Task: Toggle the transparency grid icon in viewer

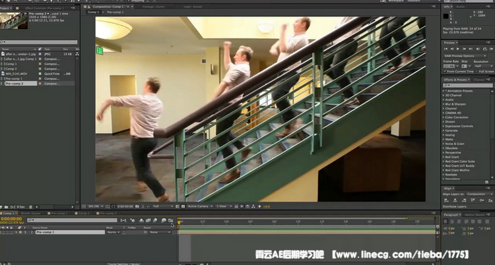Action: pyautogui.click(x=183, y=206)
